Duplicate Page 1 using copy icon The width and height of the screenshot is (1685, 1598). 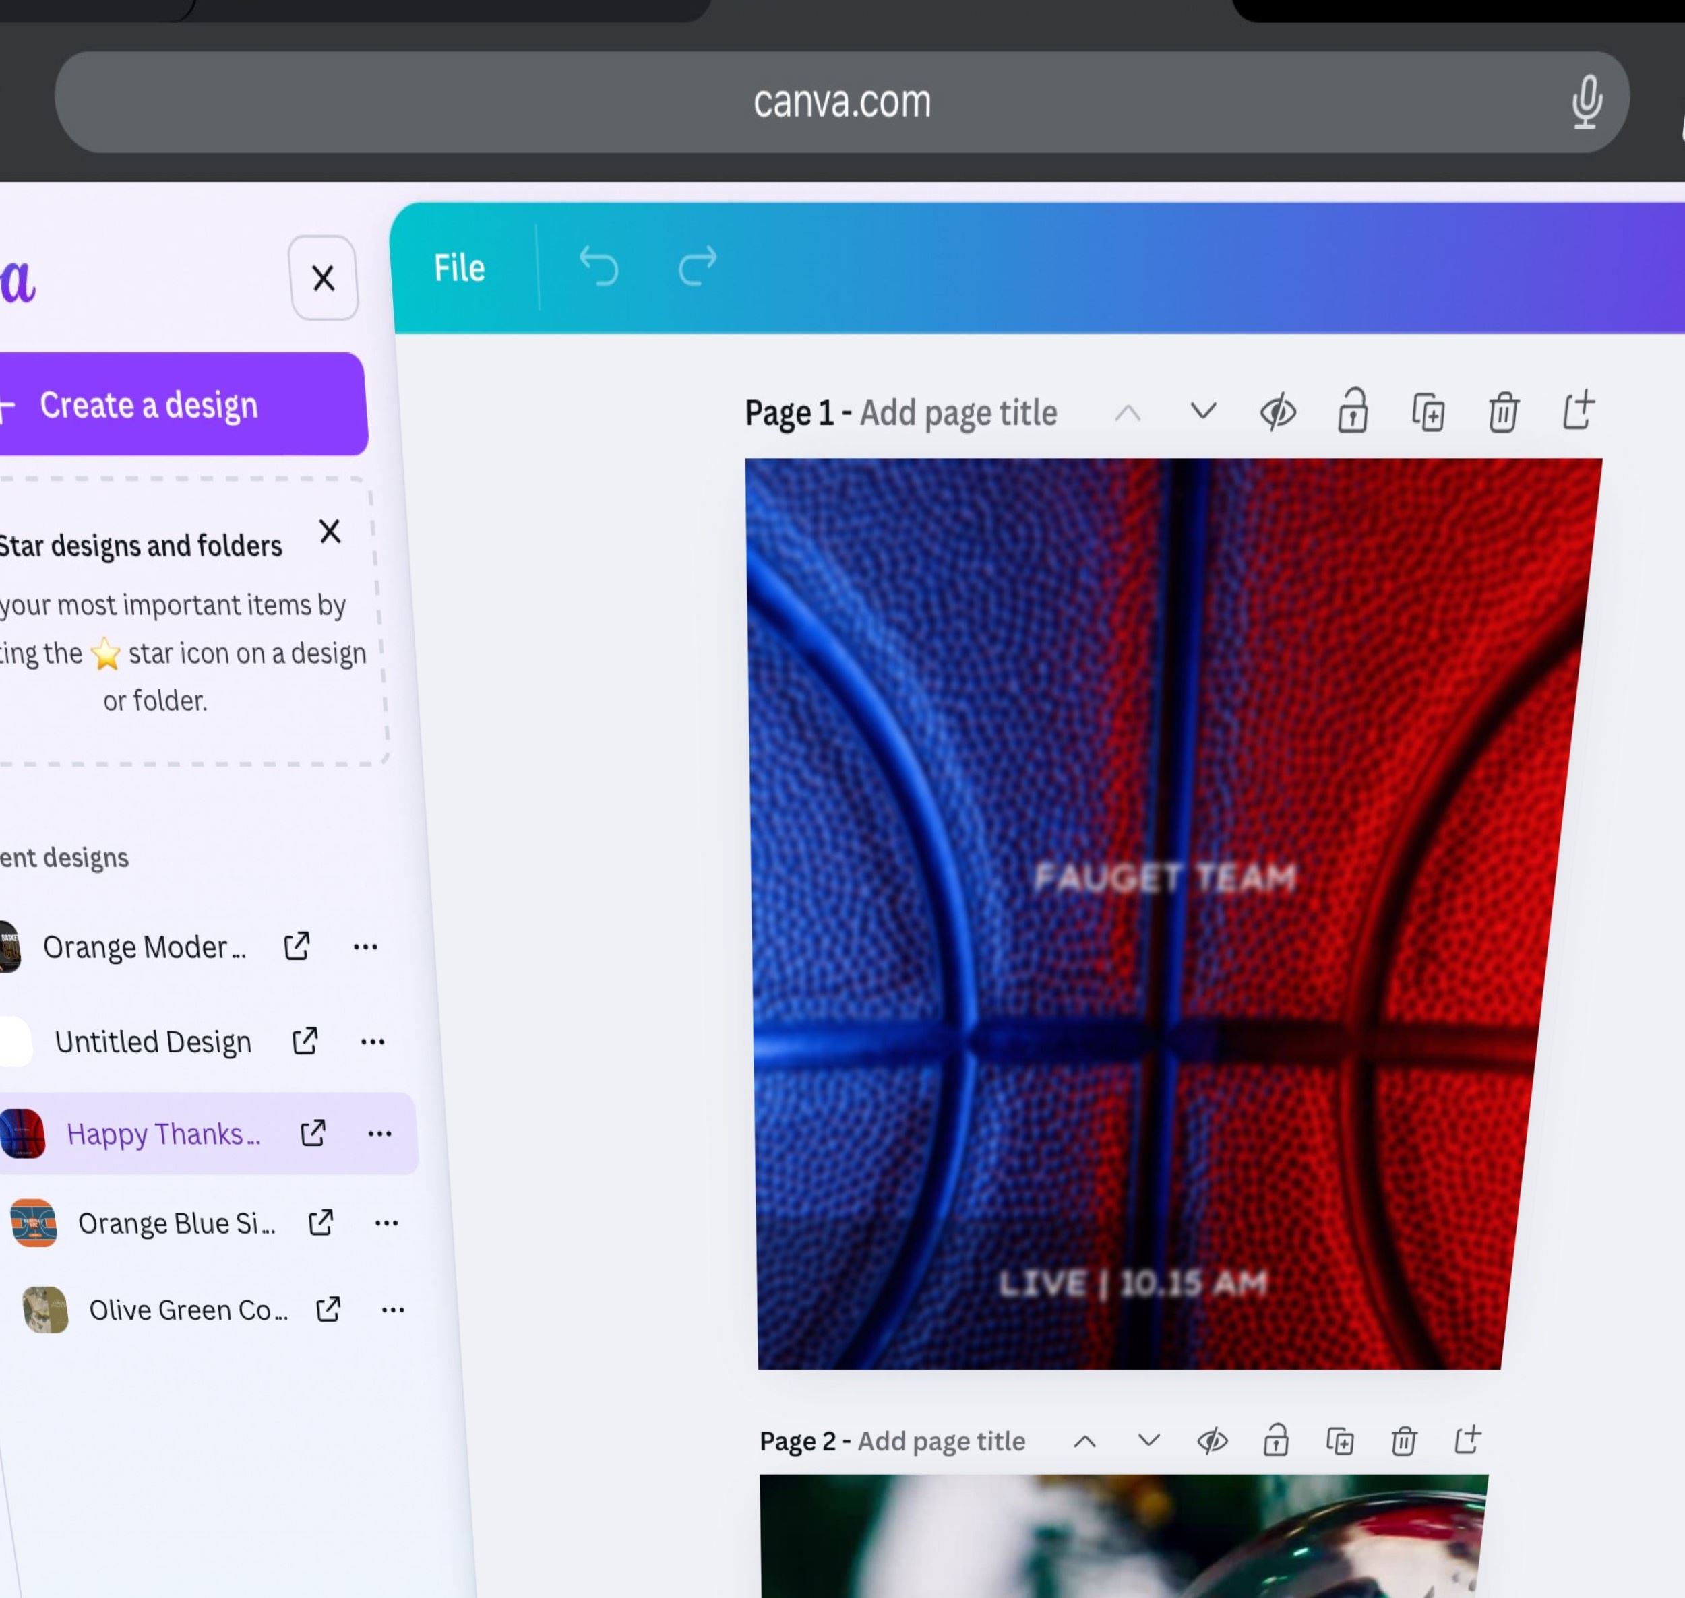click(1428, 412)
